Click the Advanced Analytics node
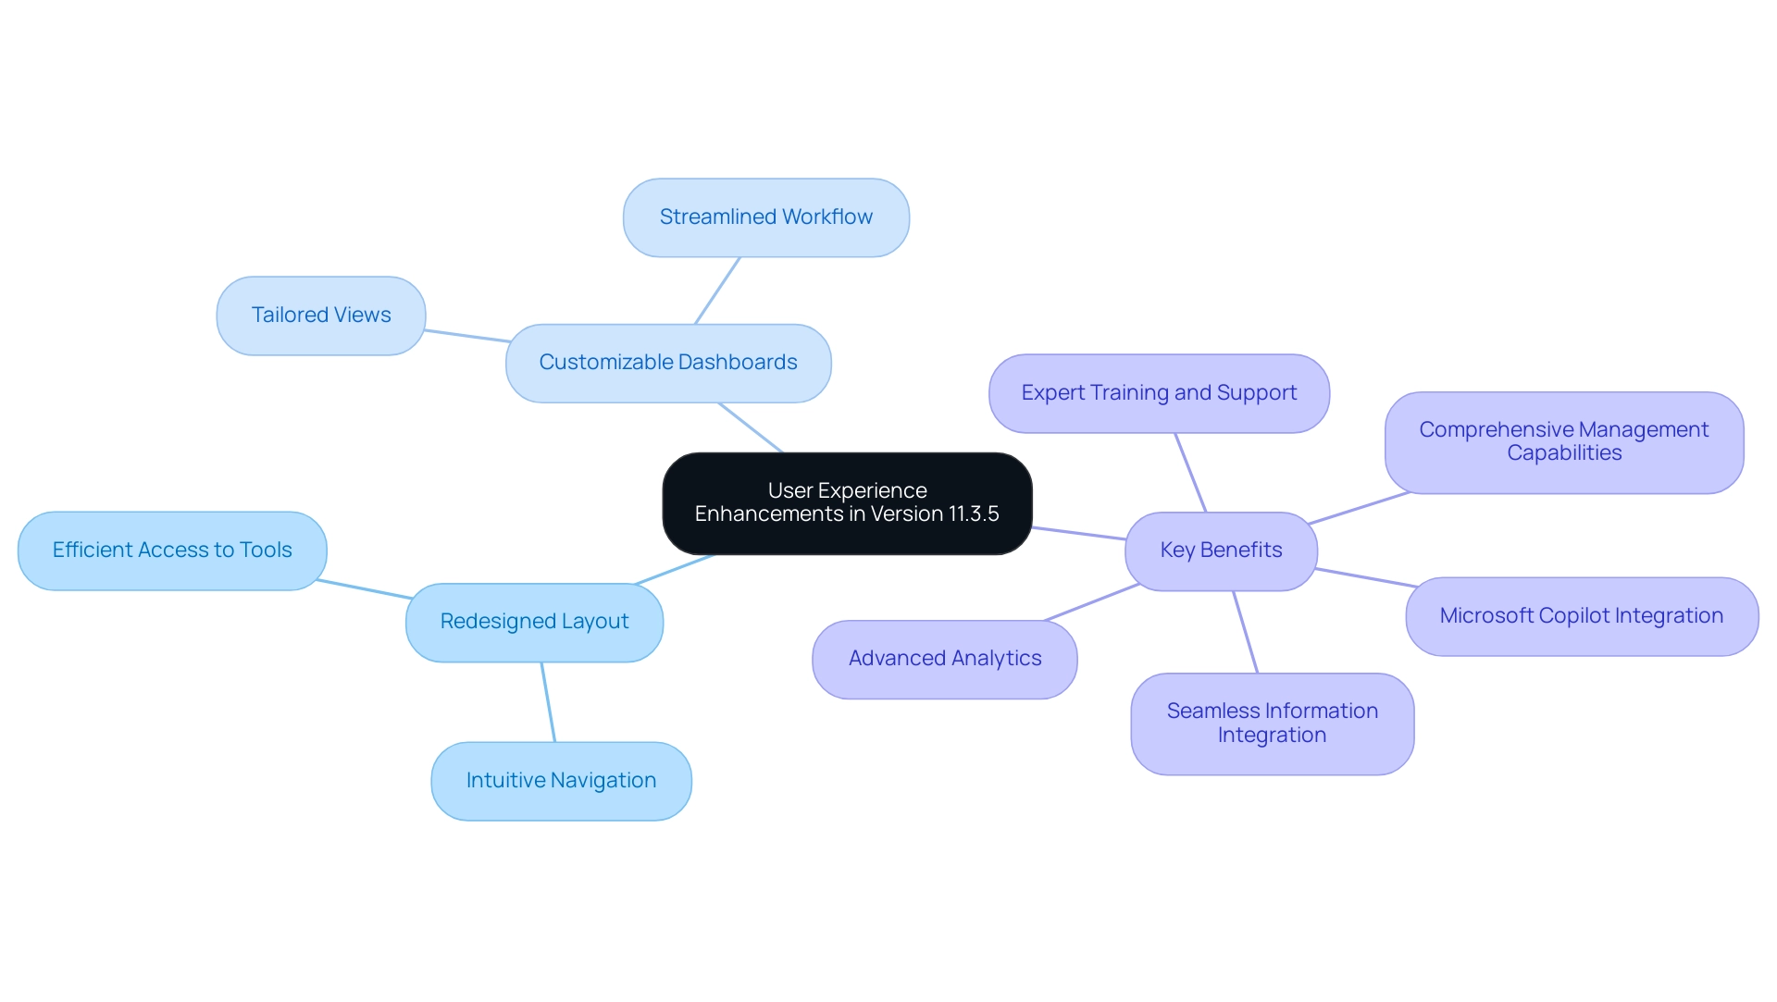 (x=945, y=657)
